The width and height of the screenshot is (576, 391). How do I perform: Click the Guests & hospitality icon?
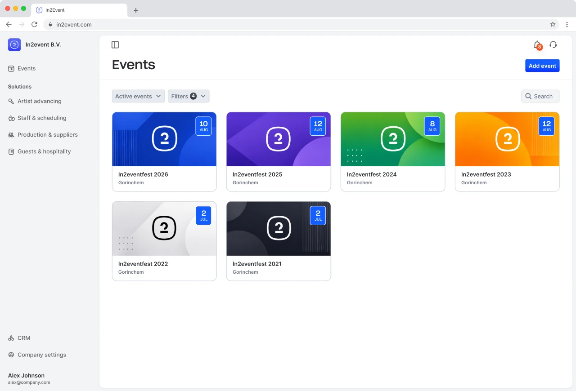point(11,151)
